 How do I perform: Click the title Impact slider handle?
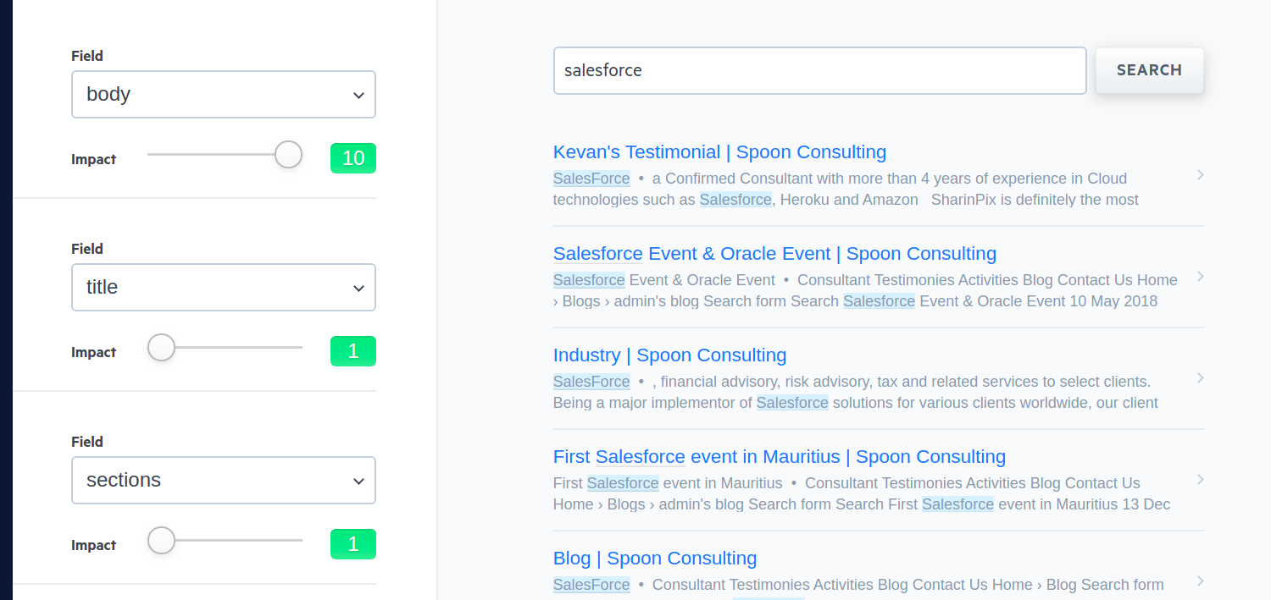161,348
